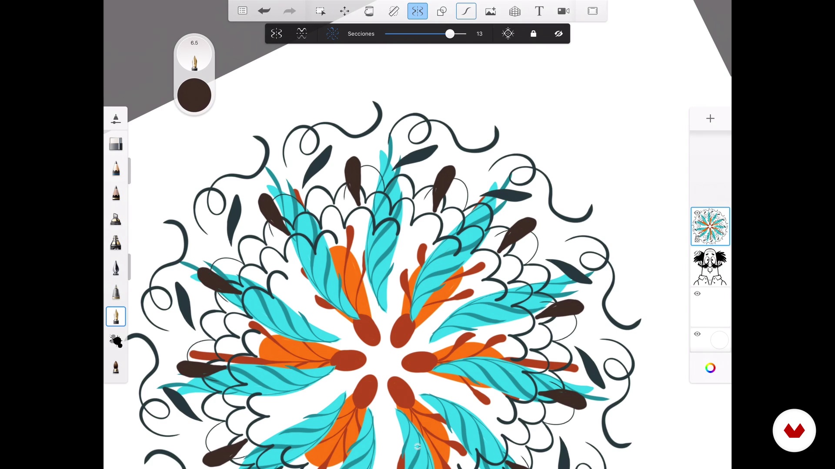Viewport: 835px width, 469px height.
Task: Select the wide felt marker brush
Action: pyautogui.click(x=116, y=243)
